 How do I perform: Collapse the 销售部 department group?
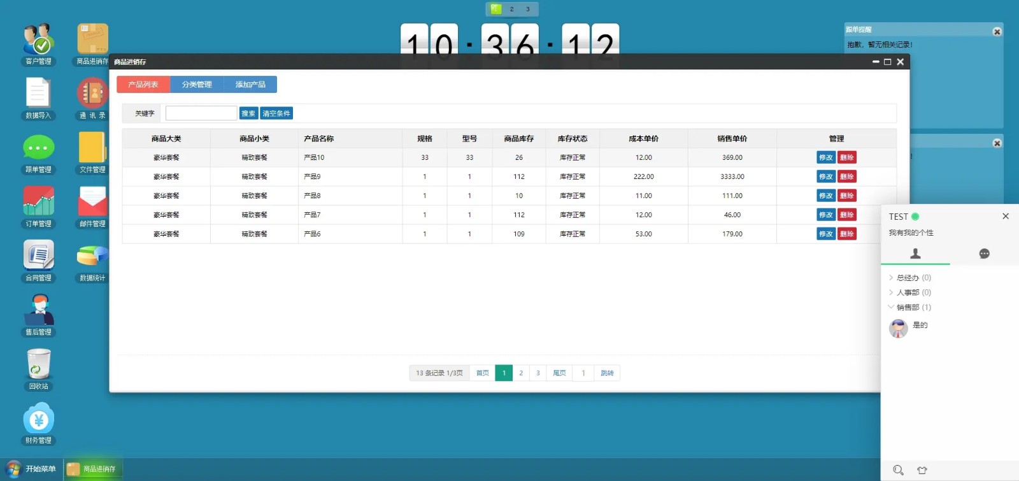[908, 307]
